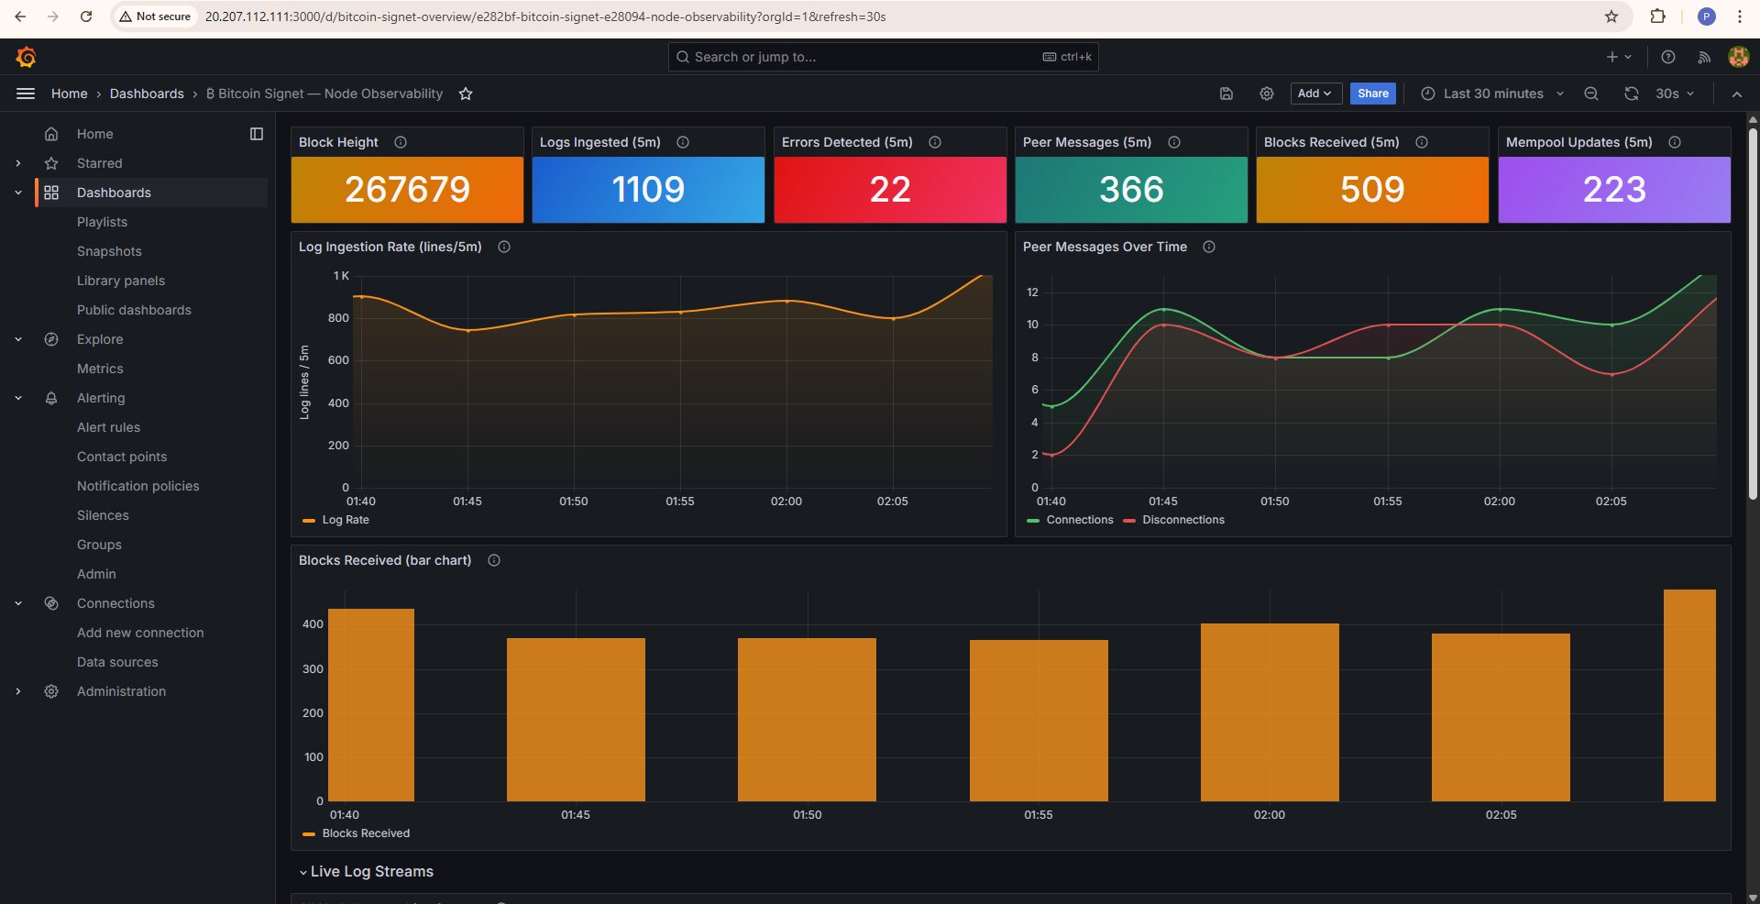Open Alert rules in the sidebar

coord(109,427)
